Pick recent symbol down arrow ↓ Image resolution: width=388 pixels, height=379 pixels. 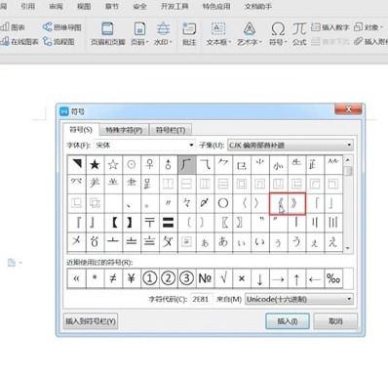[259, 278]
